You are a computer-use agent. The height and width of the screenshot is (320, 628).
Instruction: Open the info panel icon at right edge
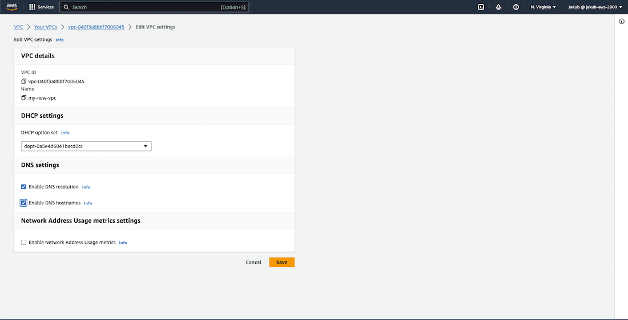622,21
